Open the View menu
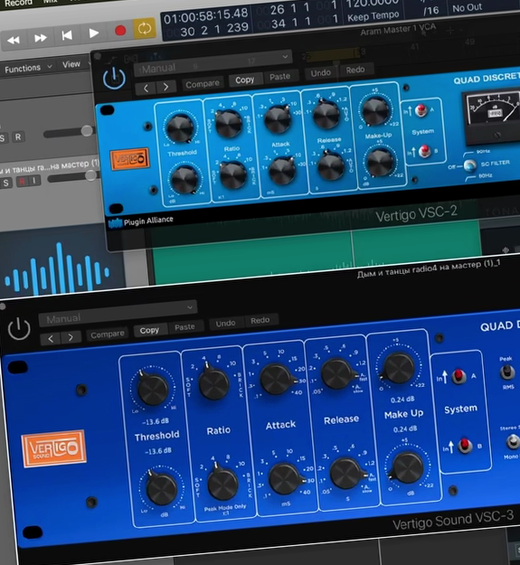This screenshot has height=565, width=520. pos(74,64)
